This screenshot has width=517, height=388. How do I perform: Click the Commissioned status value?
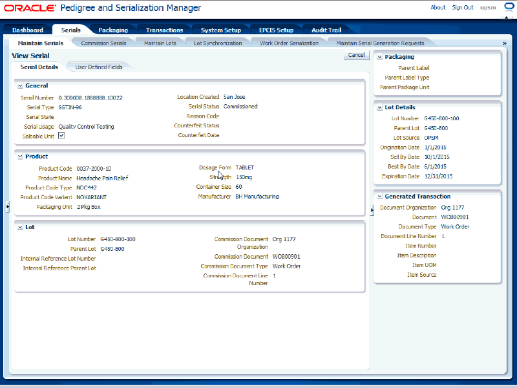click(x=240, y=106)
